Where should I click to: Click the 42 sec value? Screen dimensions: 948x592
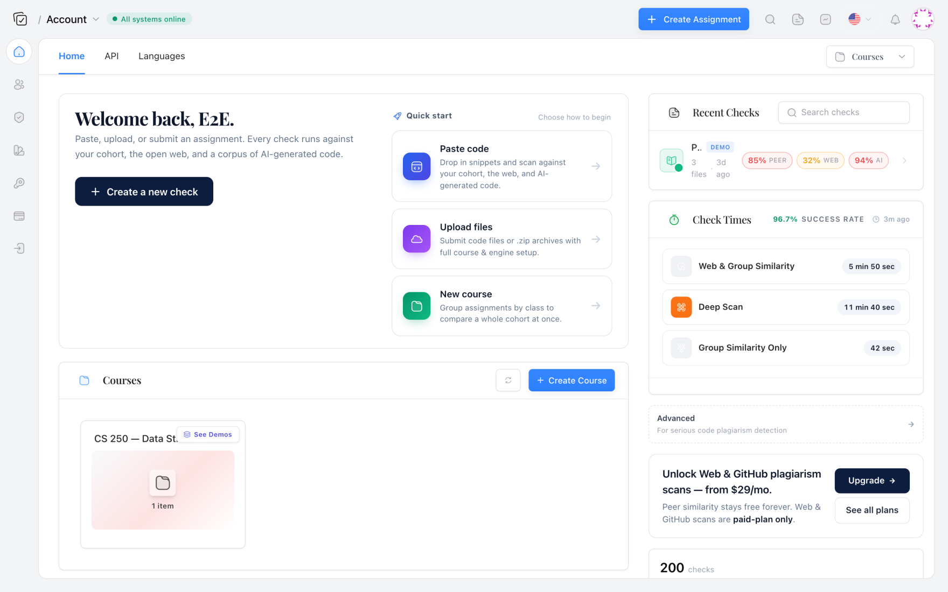point(882,348)
